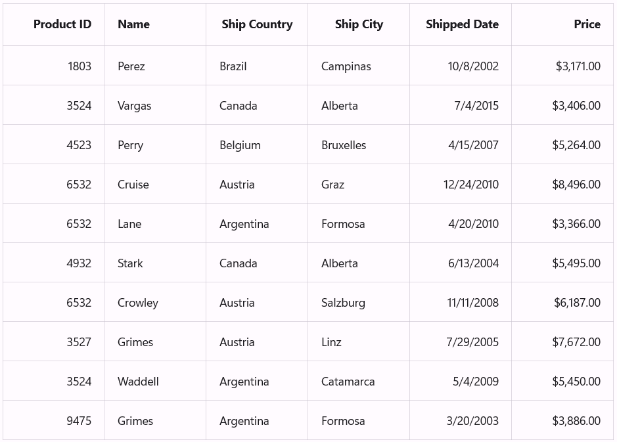Click Product ID 9475 cell
This screenshot has height=442, width=617.
[79, 421]
